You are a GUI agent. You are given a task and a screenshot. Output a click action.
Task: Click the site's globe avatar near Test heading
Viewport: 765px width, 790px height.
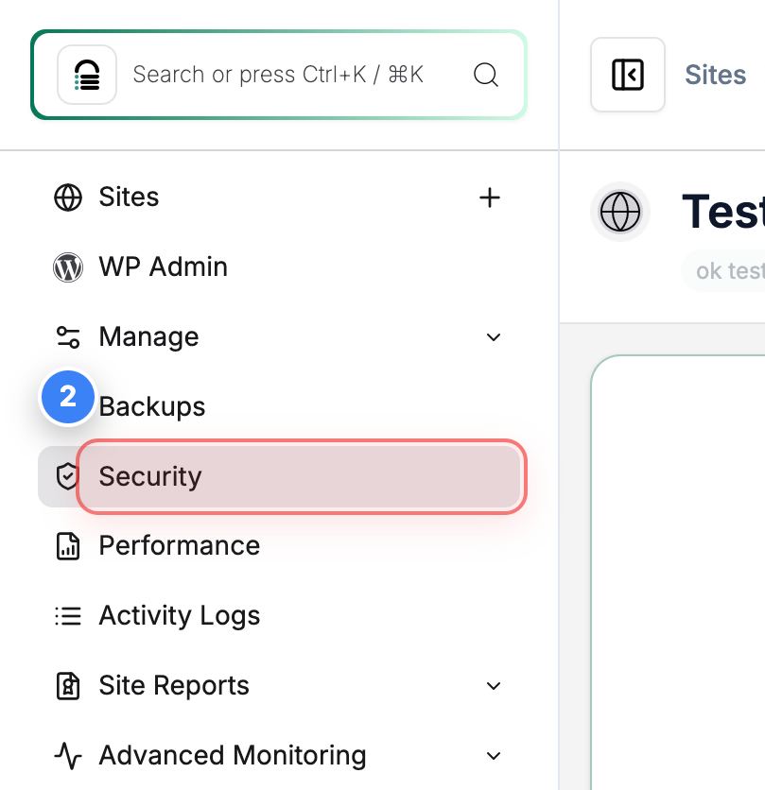[620, 212]
